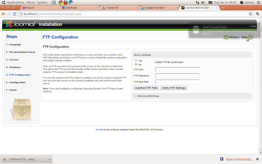The width and height of the screenshot is (262, 164).
Task: Dismiss the downloads bar with the X
Action: pos(257,159)
